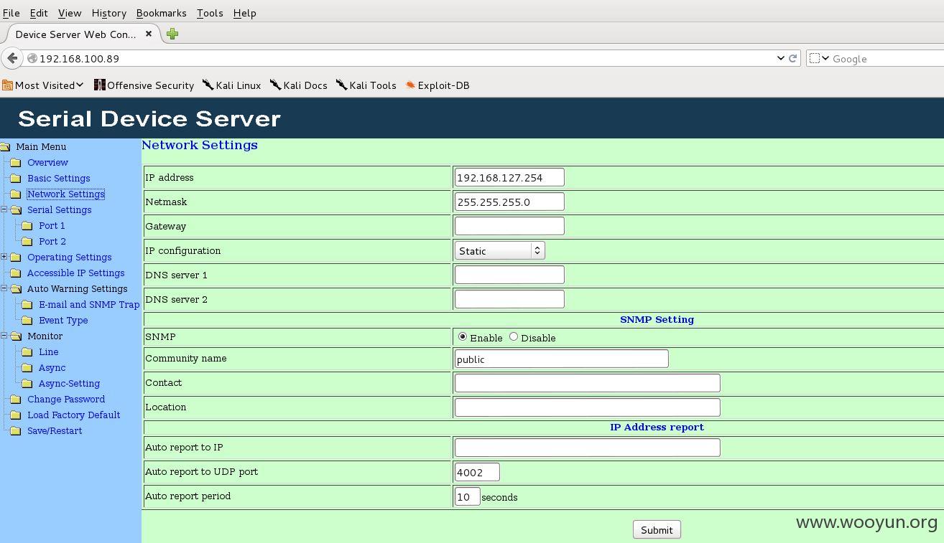Collapse the Serial Settings tree node
The image size is (944, 543).
(x=4, y=209)
